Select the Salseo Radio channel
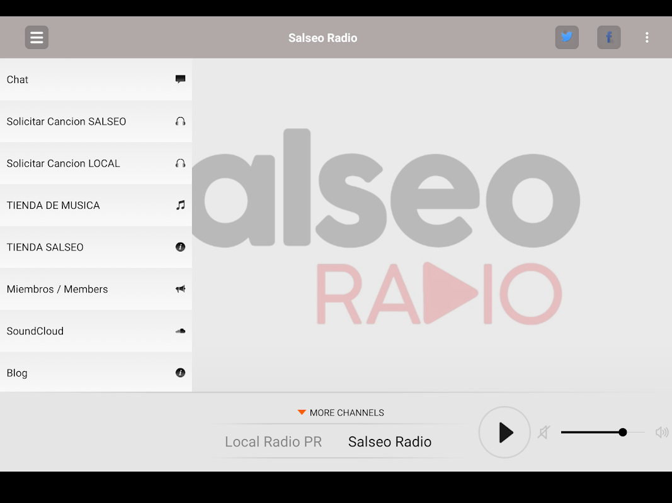This screenshot has height=503, width=672. [390, 441]
